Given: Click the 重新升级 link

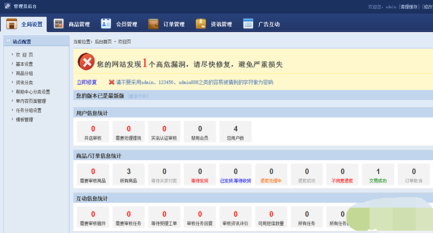Looking at the screenshot, I should pyautogui.click(x=138, y=96).
